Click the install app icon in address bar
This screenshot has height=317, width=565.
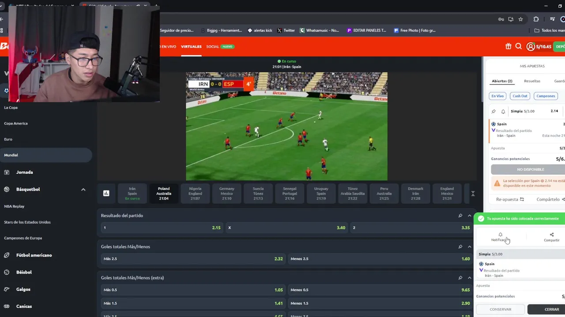pyautogui.click(x=511, y=19)
